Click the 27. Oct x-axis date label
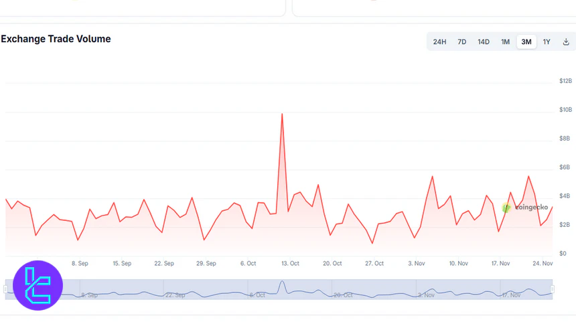576x324 pixels. (374, 263)
